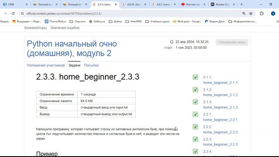Close the 2.3.3 home tab

click(116, 4)
